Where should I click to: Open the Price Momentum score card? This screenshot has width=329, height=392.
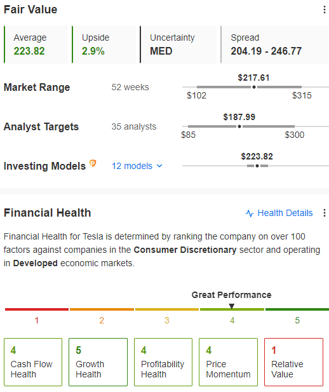pos(228,362)
